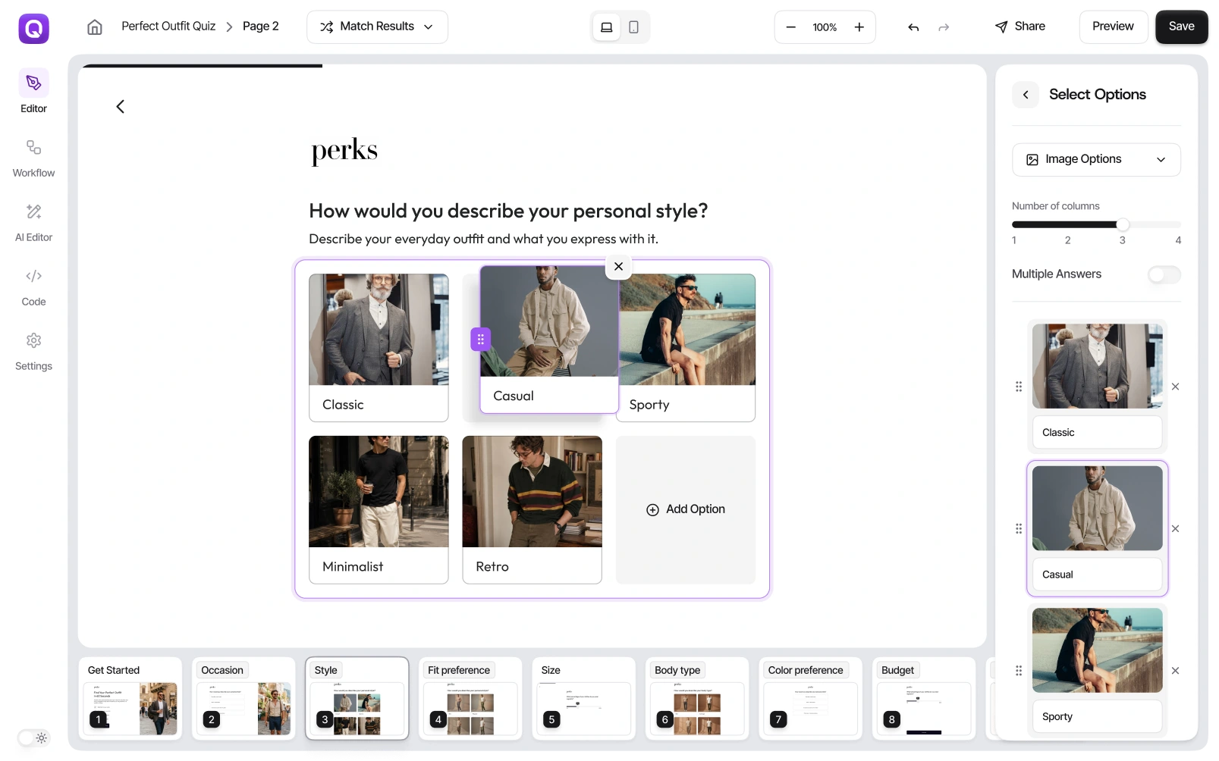Remove the Casual option in side panel

pyautogui.click(x=1175, y=529)
